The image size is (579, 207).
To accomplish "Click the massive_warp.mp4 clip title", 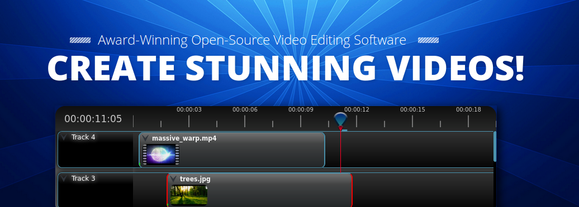I will pos(184,138).
